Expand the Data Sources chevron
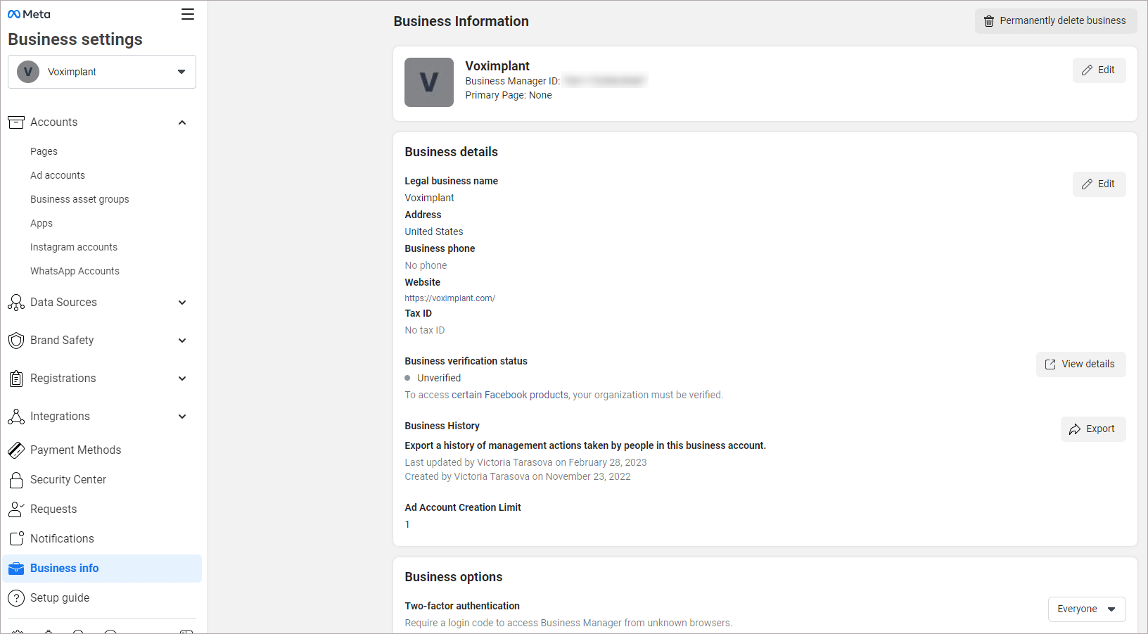This screenshot has height=634, width=1148. 182,303
